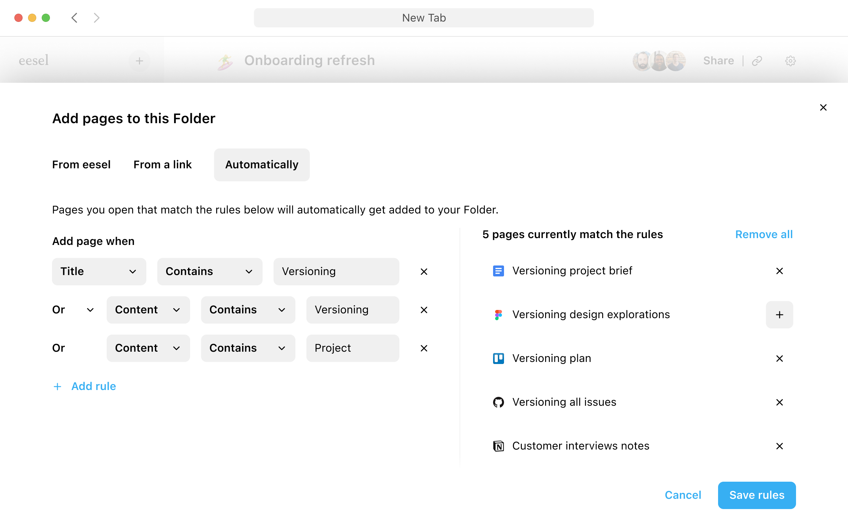Viewport: 848px width, 520px height.
Task: Click the collaborator avatars in header
Action: click(x=659, y=61)
